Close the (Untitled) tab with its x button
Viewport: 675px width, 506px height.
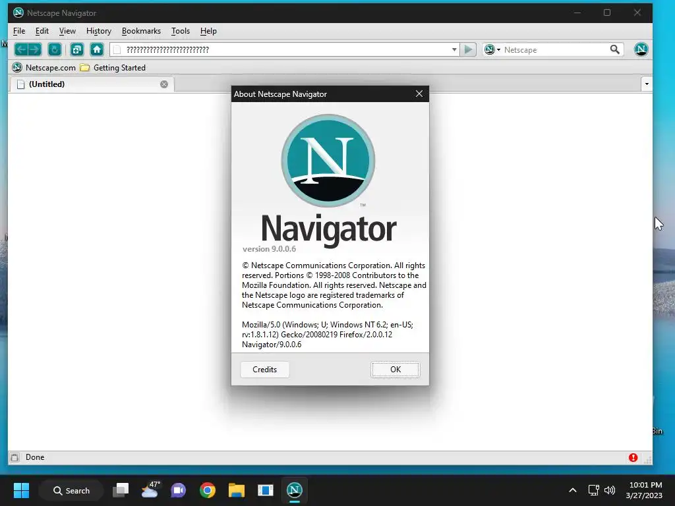coord(164,84)
